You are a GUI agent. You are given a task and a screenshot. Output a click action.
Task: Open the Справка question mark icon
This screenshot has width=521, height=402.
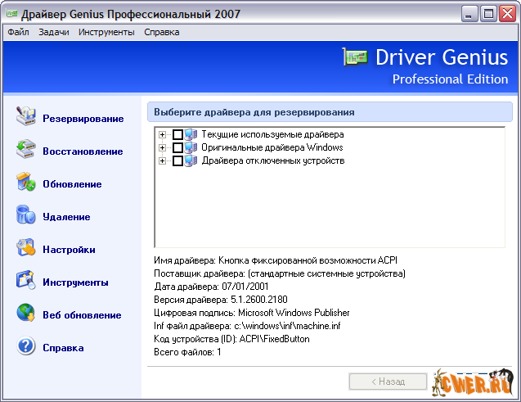26,346
